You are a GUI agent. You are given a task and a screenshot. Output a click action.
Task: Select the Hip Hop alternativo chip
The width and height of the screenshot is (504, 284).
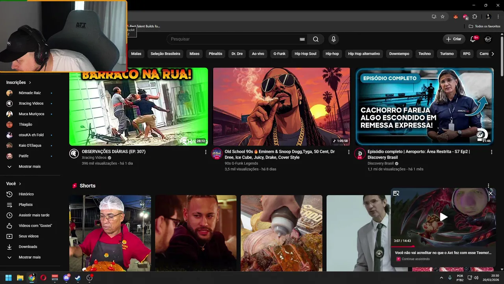(364, 54)
